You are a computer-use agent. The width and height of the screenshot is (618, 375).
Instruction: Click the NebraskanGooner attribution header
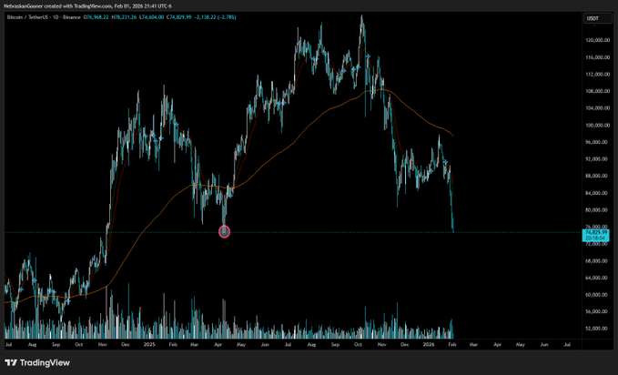coord(87,5)
